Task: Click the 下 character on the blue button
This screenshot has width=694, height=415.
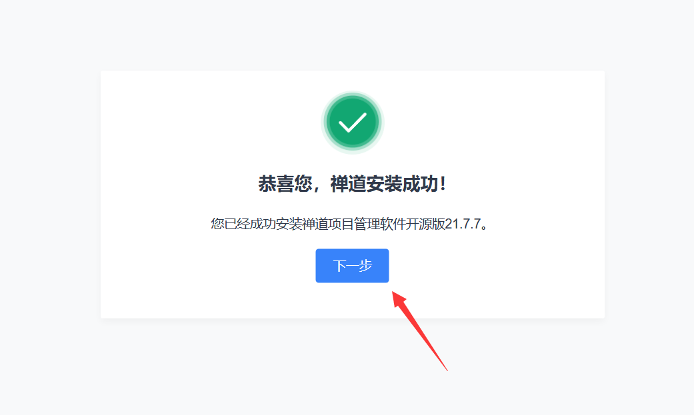Action: (x=339, y=266)
